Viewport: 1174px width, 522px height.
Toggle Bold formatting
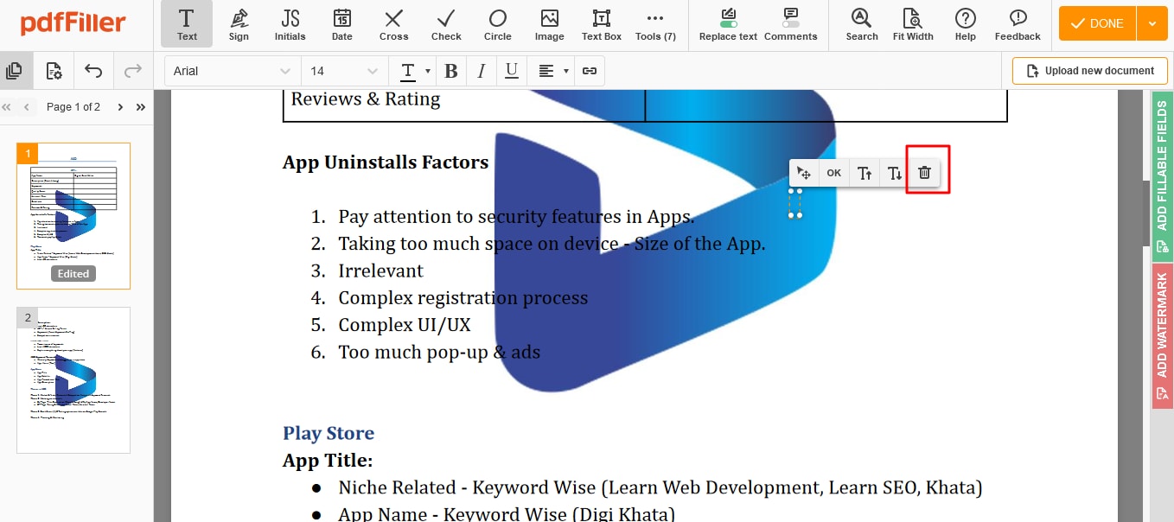(450, 71)
